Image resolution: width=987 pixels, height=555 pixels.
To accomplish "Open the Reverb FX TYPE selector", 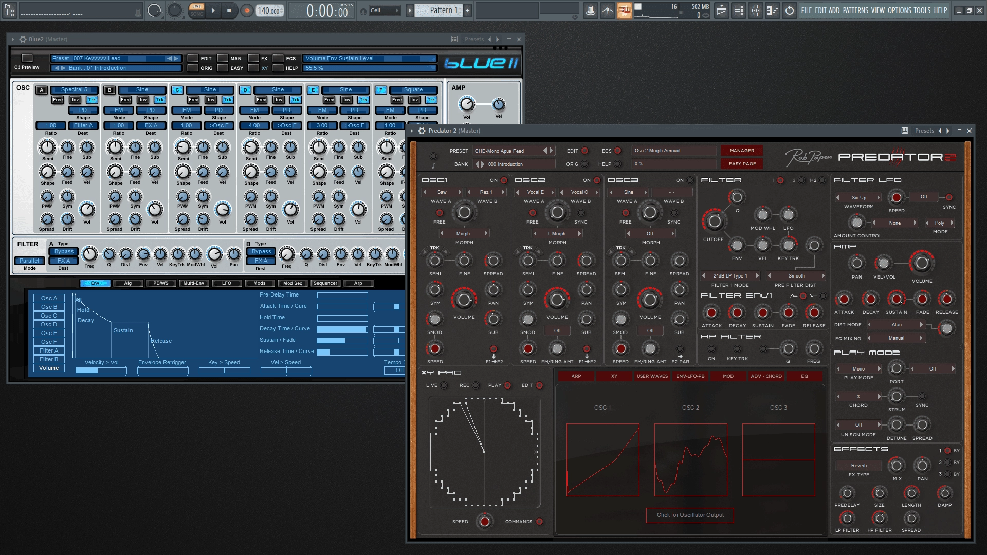I will tap(858, 466).
